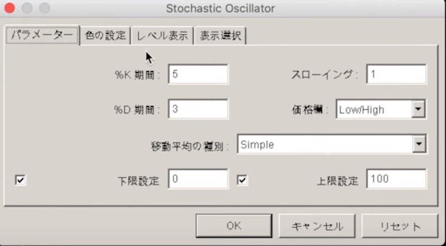This screenshot has height=246, width=446.
Task: Select the 表示選択 tab
Action: (x=220, y=36)
